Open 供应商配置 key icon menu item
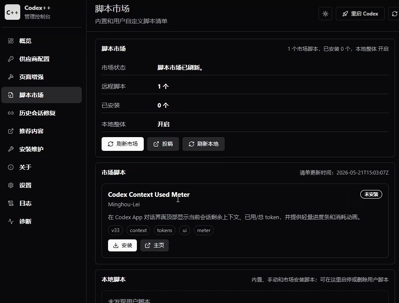 (41, 59)
